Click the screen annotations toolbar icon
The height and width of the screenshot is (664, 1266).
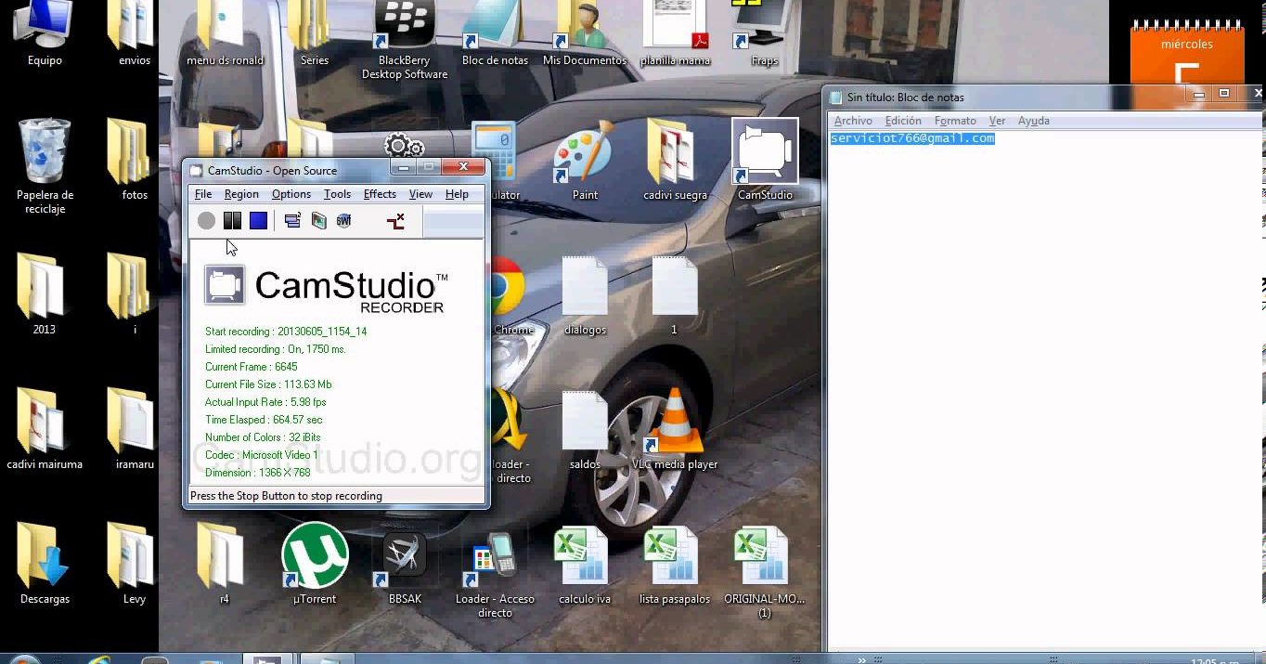click(318, 220)
